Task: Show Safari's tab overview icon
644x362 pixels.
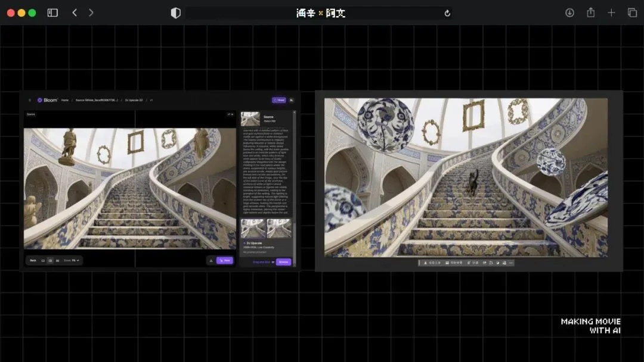Action: pyautogui.click(x=632, y=13)
